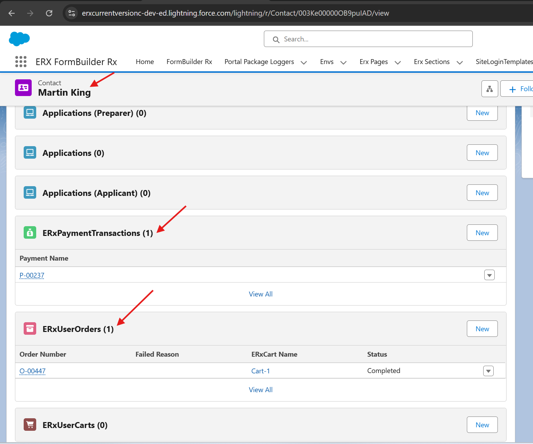Open site information icon in address bar
The height and width of the screenshot is (444, 533).
[72, 13]
